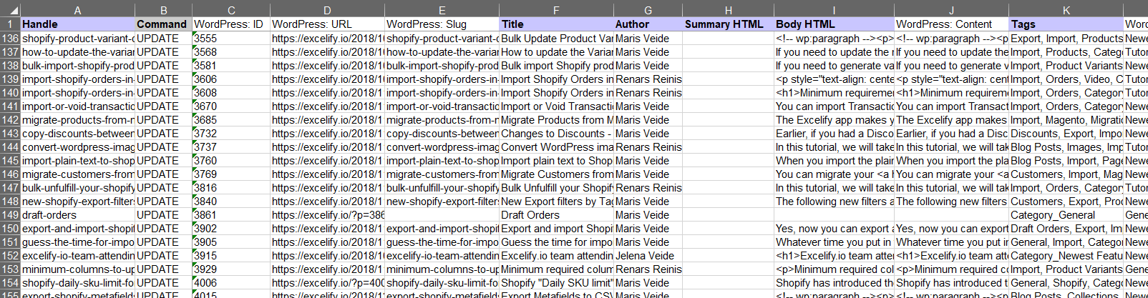Select column F by its header

556,10
